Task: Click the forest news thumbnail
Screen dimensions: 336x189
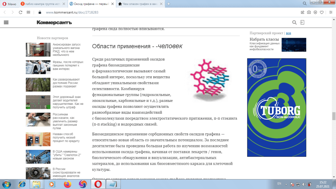Action: point(38,84)
